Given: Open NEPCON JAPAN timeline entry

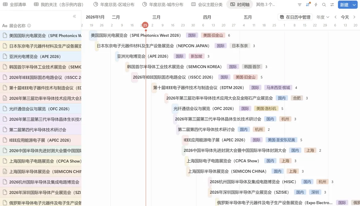Looking at the screenshot, I should click(153, 46).
